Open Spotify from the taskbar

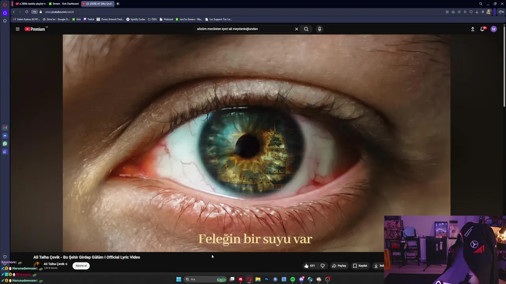pyautogui.click(x=293, y=279)
